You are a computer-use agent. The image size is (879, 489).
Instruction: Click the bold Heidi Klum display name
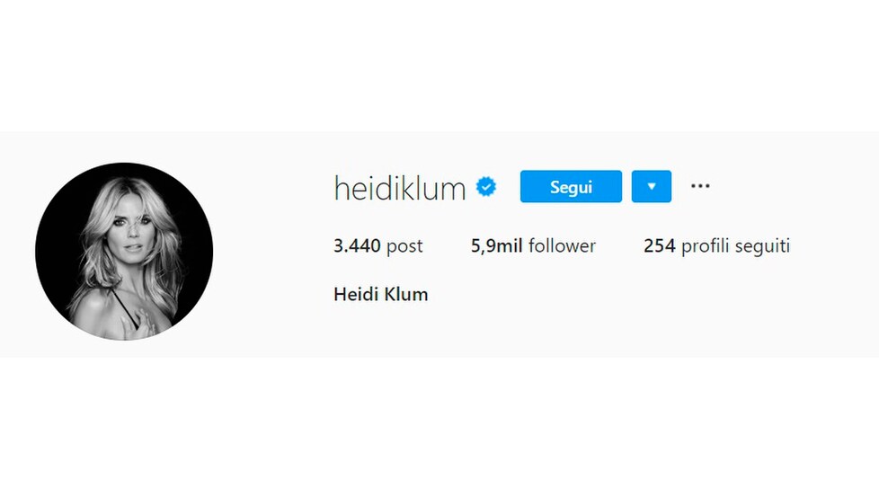(381, 295)
